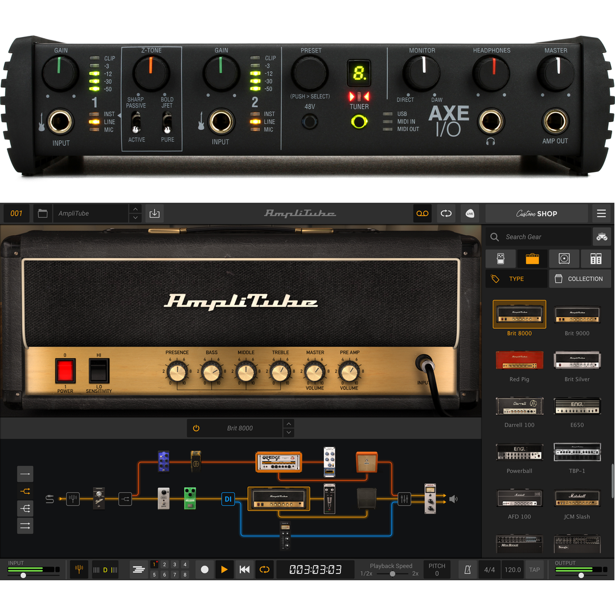The height and width of the screenshot is (615, 615).
Task: Click the save preset download icon
Action: (154, 214)
